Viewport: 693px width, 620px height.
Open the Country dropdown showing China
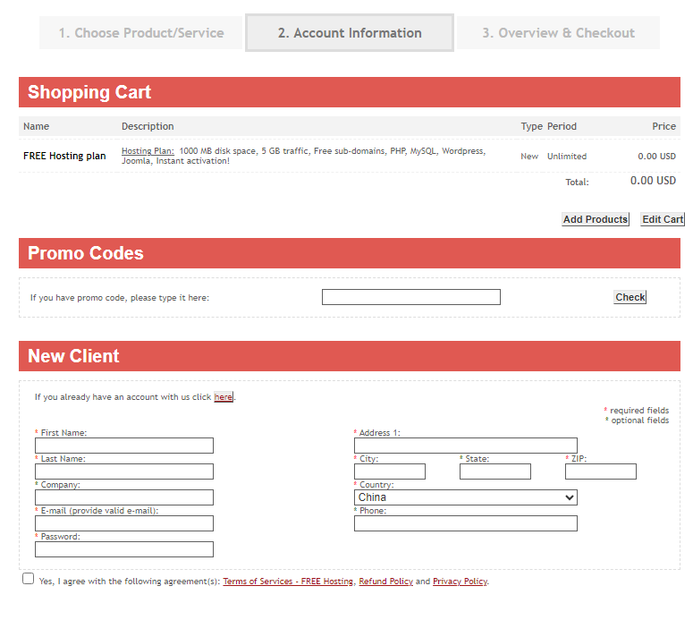[465, 497]
